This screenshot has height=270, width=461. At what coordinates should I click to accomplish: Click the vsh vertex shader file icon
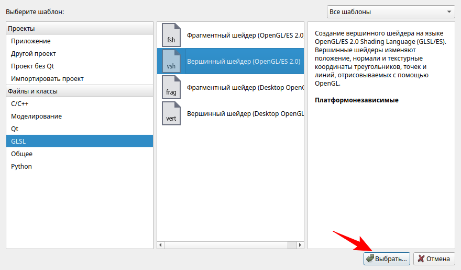tap(171, 61)
